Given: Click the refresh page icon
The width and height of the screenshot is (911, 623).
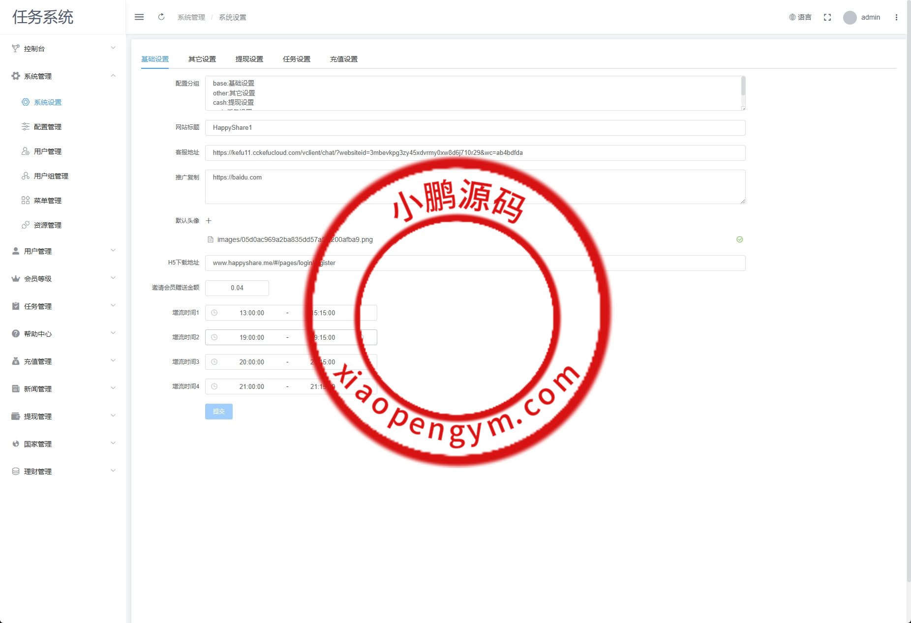Looking at the screenshot, I should click(x=161, y=17).
